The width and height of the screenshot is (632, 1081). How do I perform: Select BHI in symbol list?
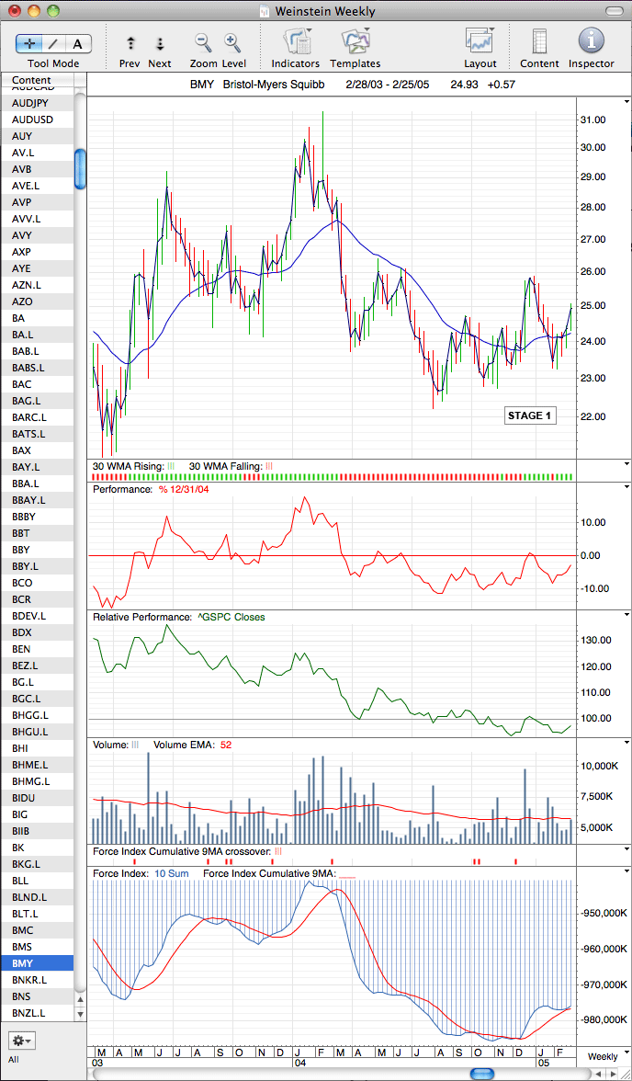(38, 748)
